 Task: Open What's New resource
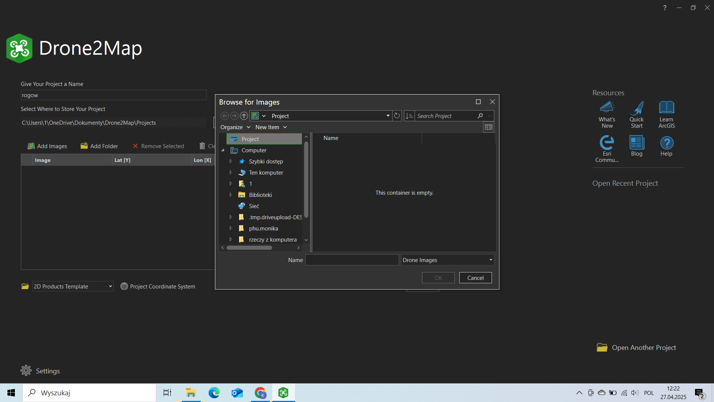[x=607, y=114]
